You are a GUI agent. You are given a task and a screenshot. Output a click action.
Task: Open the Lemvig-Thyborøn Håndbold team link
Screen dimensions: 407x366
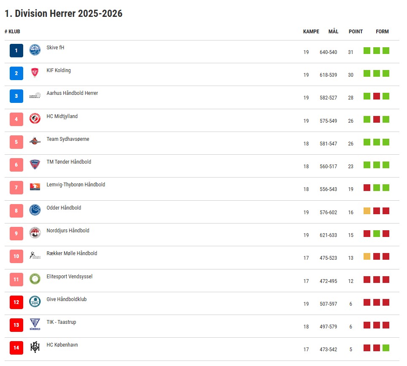(x=75, y=185)
